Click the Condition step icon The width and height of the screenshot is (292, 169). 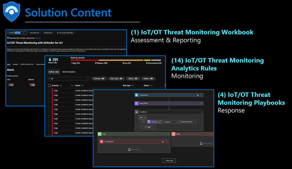(x=137, y=112)
